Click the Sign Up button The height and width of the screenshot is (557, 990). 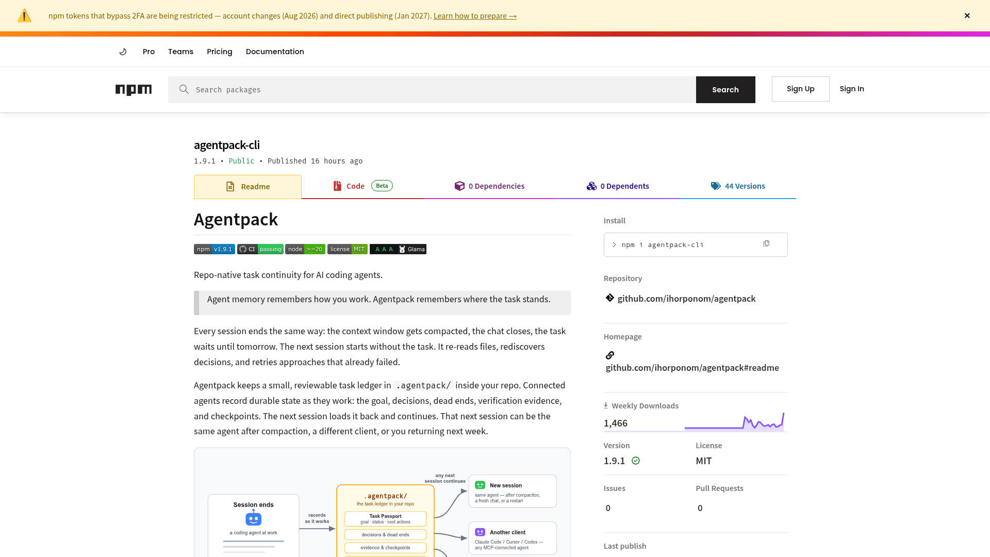(x=800, y=89)
